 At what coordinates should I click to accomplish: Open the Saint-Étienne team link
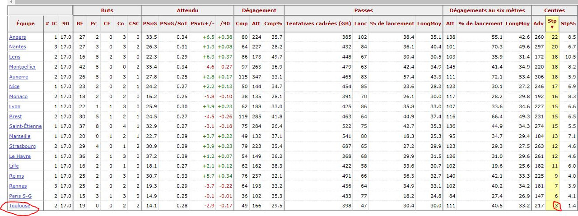(25, 126)
